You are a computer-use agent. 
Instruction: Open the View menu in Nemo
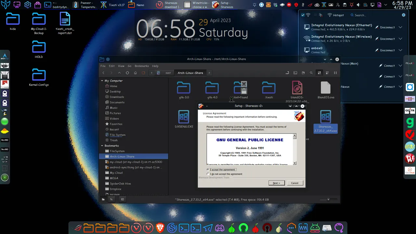click(121, 66)
